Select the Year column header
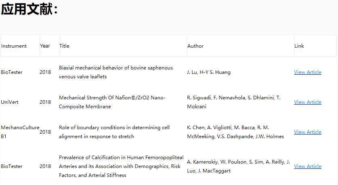Viewport: 338px width, 185px height. coord(45,46)
